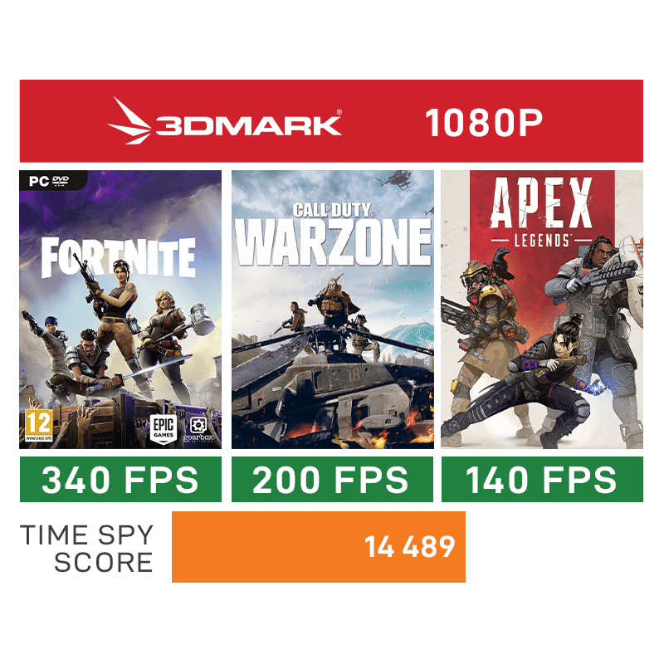Screen dimensions: 664x664
Task: Click the 14 489 score value
Action: pyautogui.click(x=409, y=547)
